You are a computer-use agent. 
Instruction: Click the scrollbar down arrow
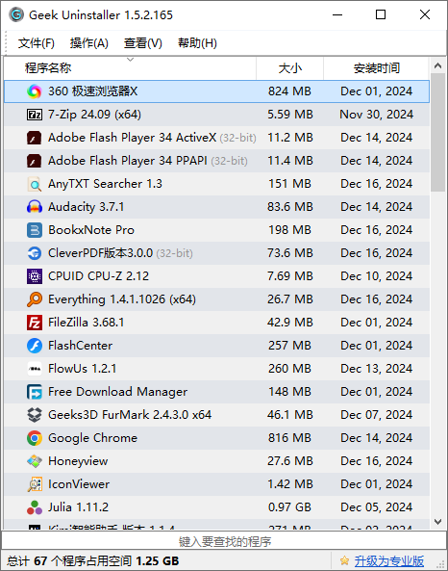click(x=437, y=522)
